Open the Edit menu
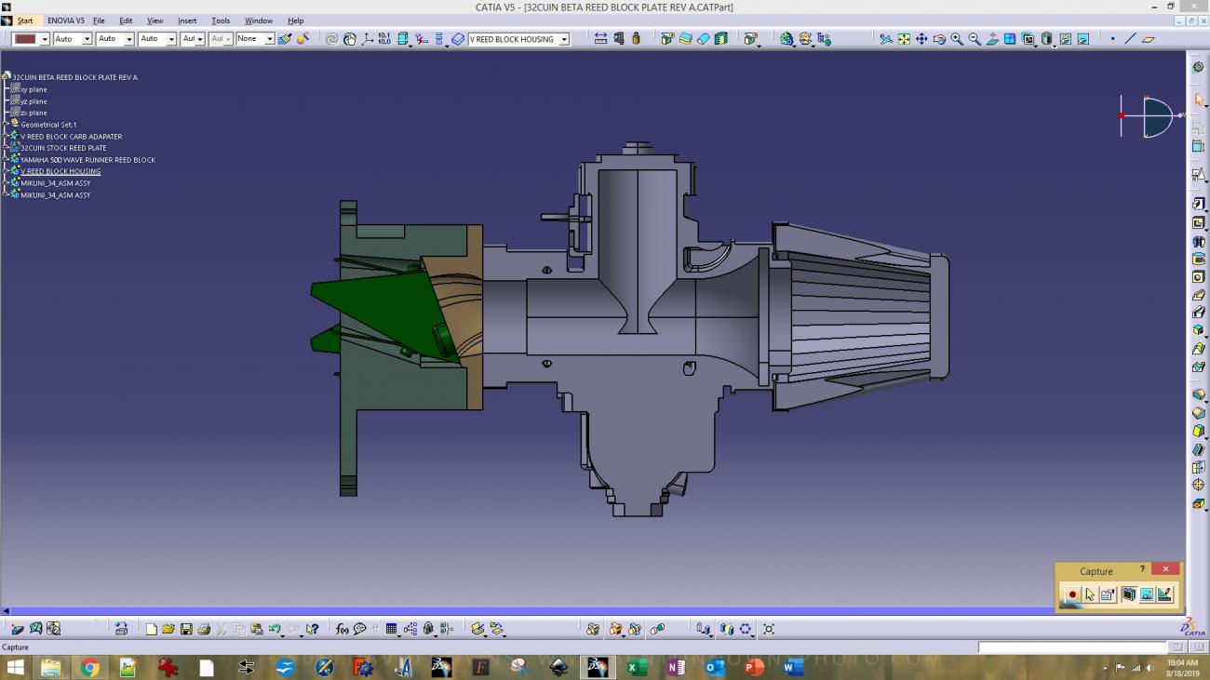Screen dimensions: 1210x680 pyautogui.click(x=126, y=20)
